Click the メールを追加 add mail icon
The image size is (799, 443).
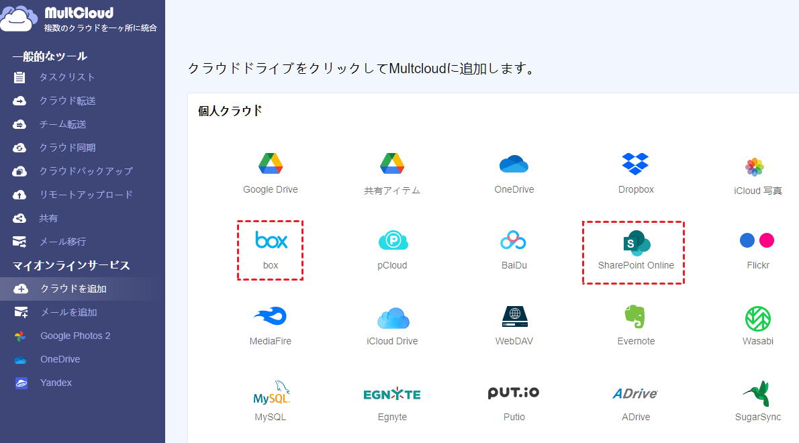pos(21,312)
